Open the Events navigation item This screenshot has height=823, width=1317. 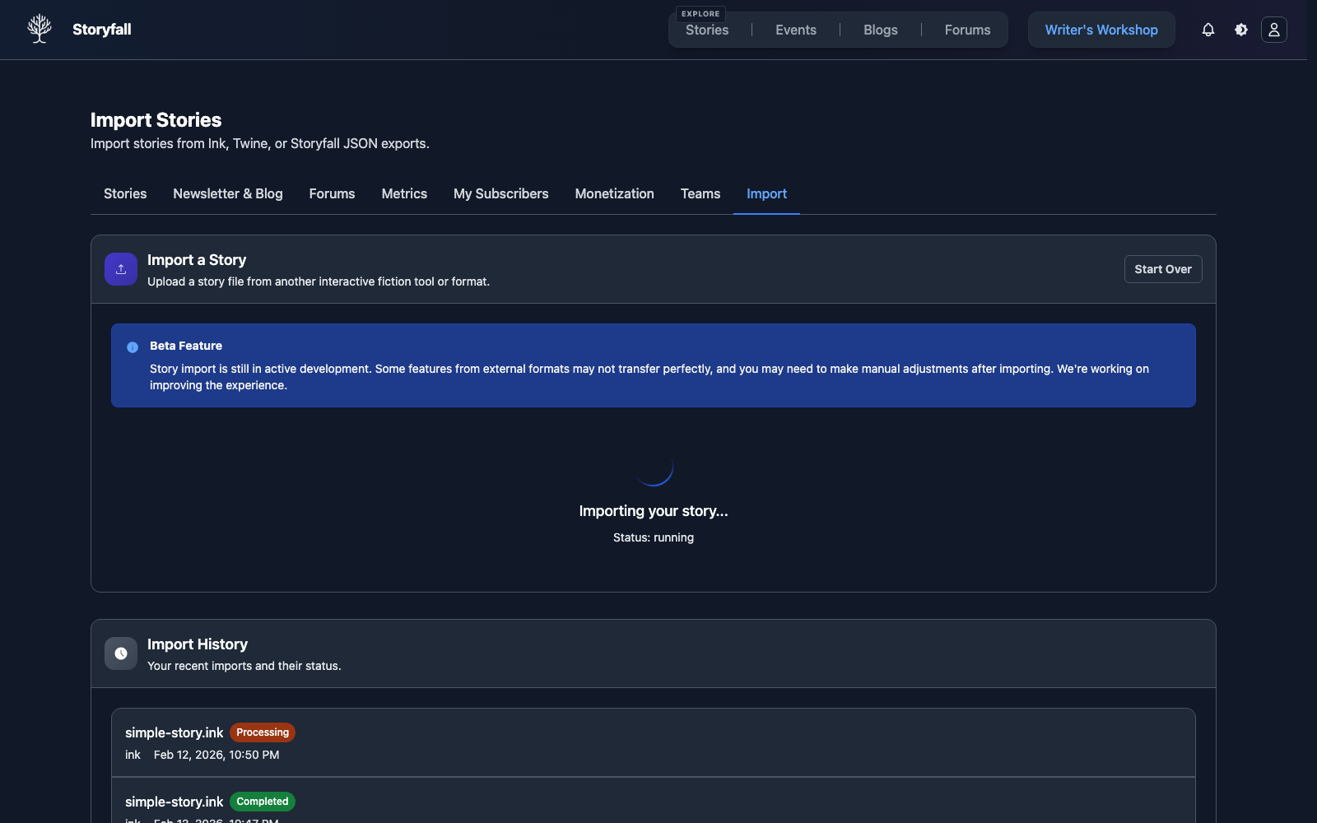795,30
